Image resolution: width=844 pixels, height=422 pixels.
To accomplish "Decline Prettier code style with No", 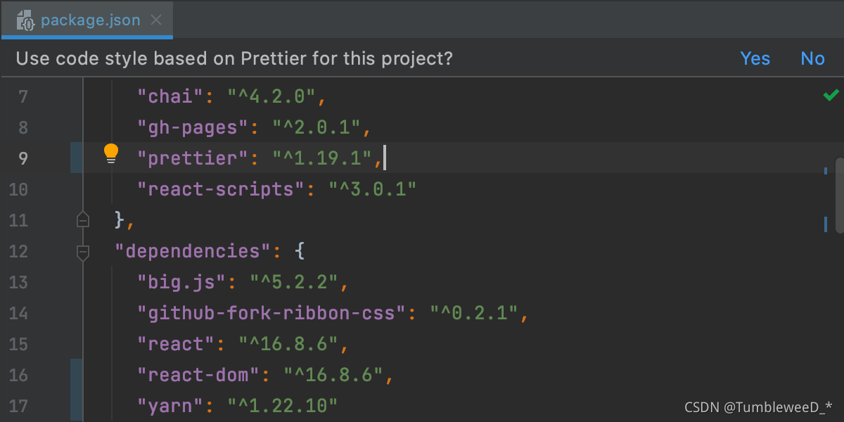I will coord(812,58).
